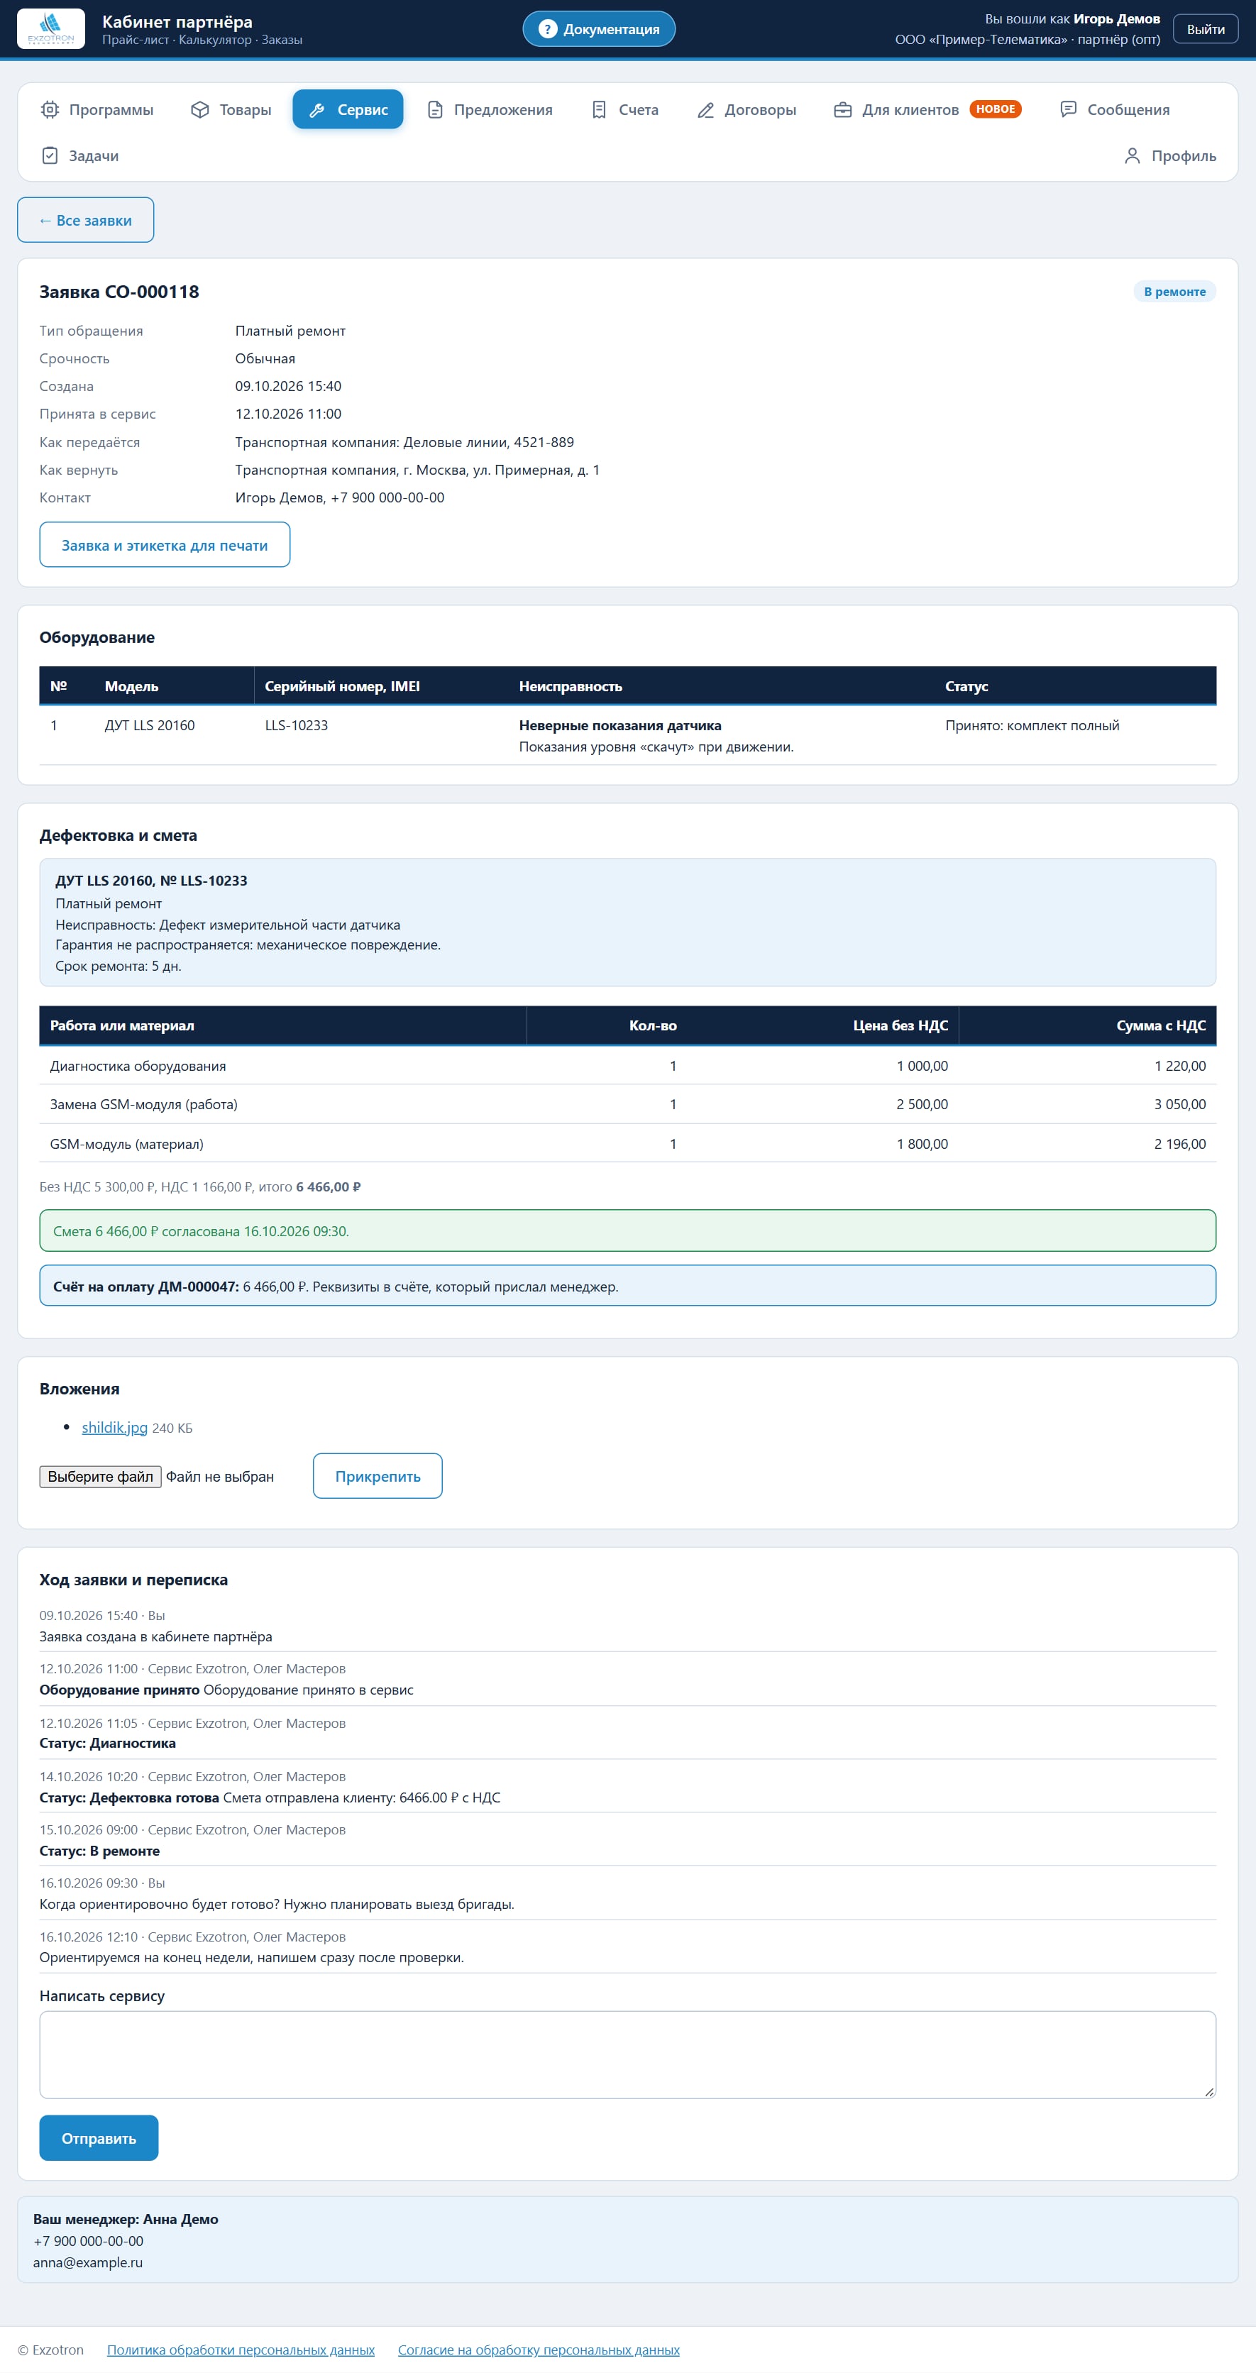This screenshot has height=2373, width=1256.
Task: Click the person icon beside Профиль
Action: (x=1133, y=155)
